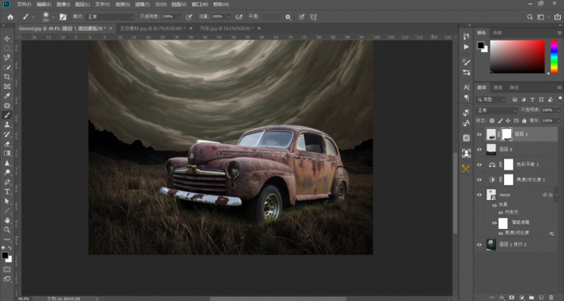The height and width of the screenshot is (301, 564).
Task: Click the delete layer trash icon
Action: [x=551, y=298]
